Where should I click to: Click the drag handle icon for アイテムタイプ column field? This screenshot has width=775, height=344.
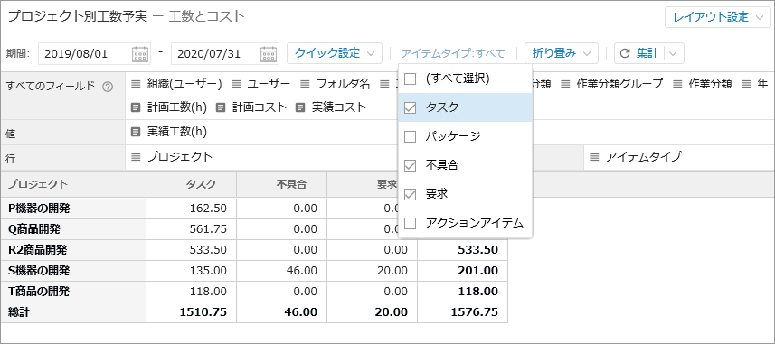[x=595, y=157]
